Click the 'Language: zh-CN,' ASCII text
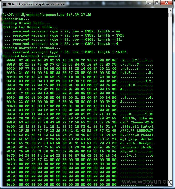This screenshot has height=189, width=175. (137, 147)
